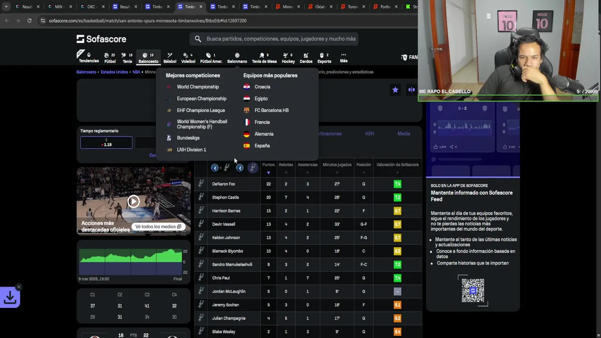Select the 1.19 odds box

(x=107, y=142)
